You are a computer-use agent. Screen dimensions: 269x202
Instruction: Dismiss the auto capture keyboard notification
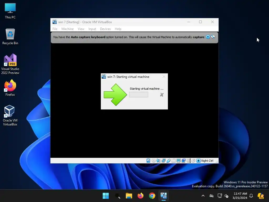pyautogui.click(x=208, y=37)
